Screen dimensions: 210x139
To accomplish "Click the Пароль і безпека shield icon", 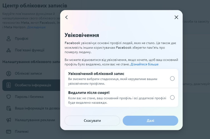I will pyautogui.click(x=9, y=97).
